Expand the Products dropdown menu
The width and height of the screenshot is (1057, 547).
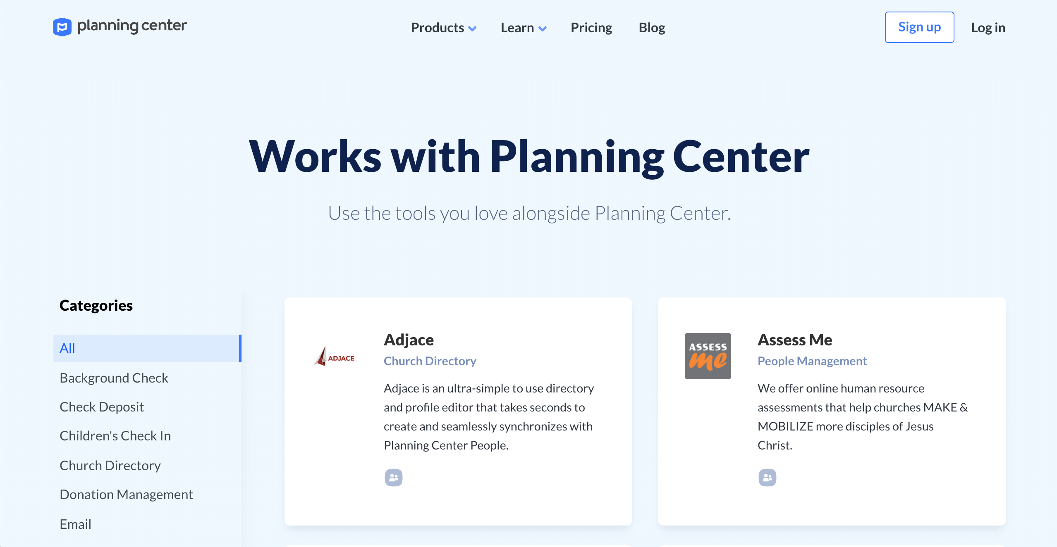click(x=443, y=28)
